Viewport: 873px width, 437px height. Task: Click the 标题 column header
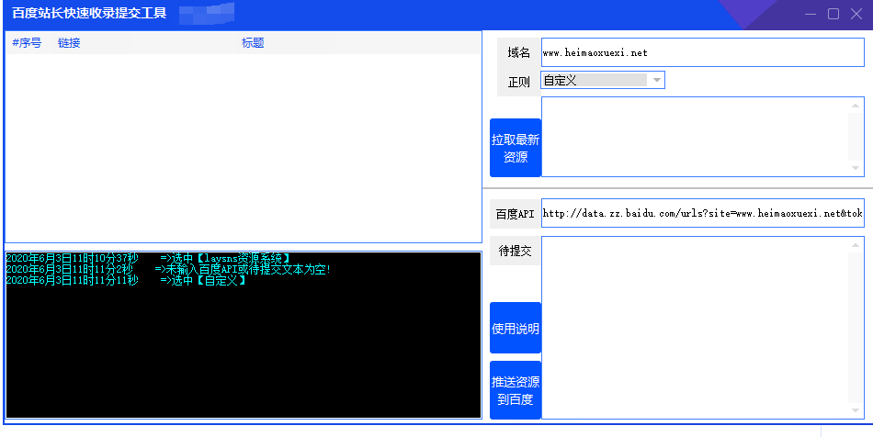pos(253,43)
